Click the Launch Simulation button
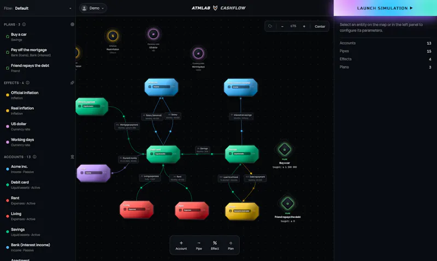The width and height of the screenshot is (437, 261). pyautogui.click(x=385, y=8)
